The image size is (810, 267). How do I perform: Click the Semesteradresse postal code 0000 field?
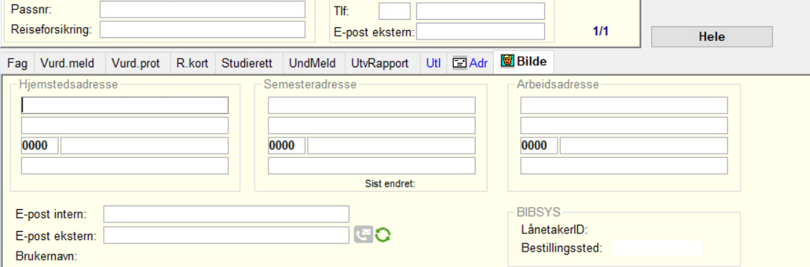point(287,146)
